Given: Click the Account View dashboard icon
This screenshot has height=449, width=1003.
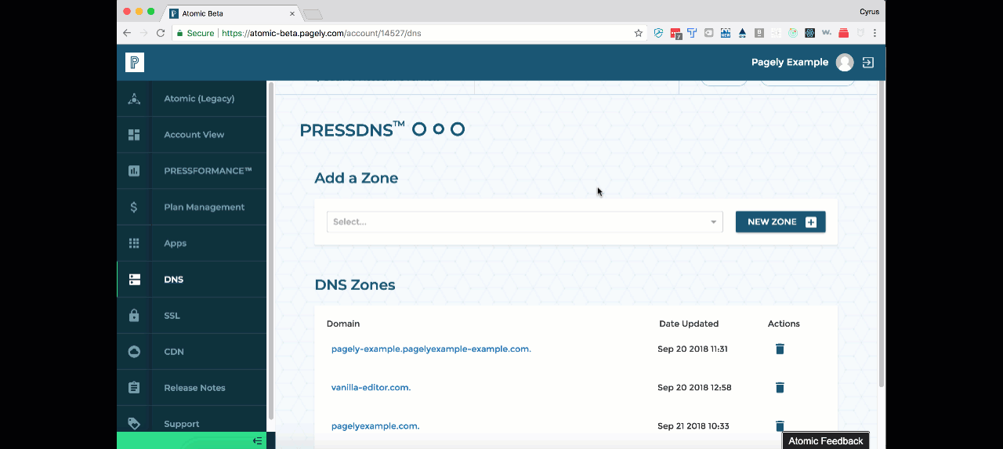Looking at the screenshot, I should (134, 135).
